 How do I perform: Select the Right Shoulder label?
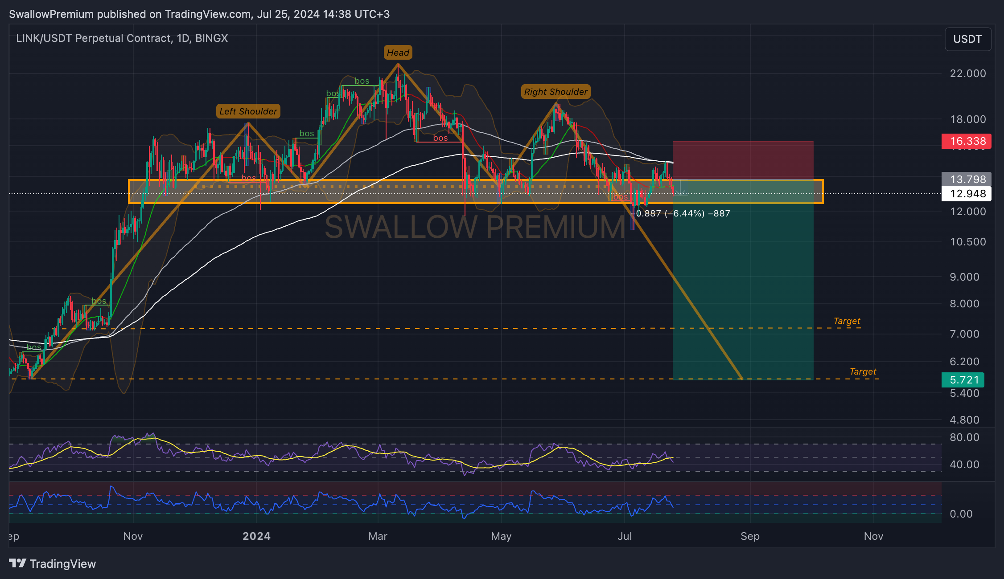point(555,92)
